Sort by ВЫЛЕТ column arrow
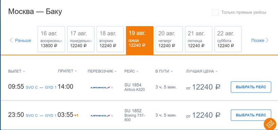Viewport: 278px width, 130px height. [24, 71]
